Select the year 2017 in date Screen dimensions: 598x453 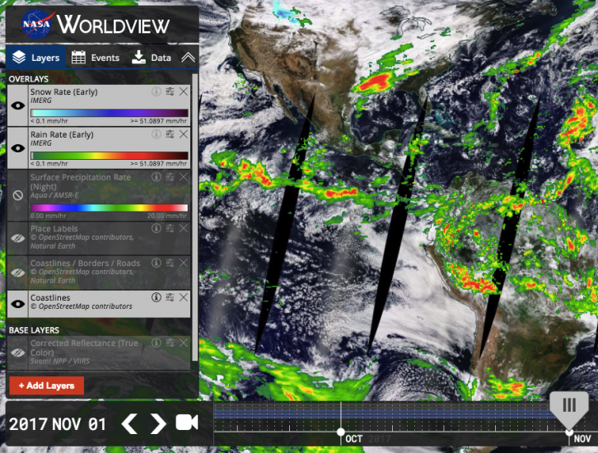tap(28, 424)
